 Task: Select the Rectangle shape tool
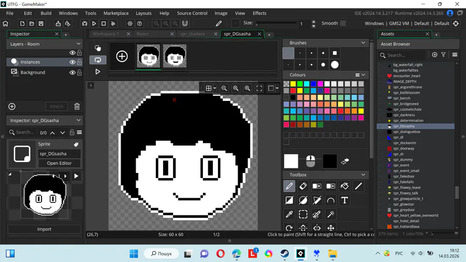tap(289, 200)
